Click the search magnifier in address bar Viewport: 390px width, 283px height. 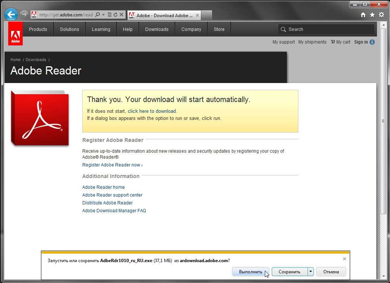[x=98, y=15]
